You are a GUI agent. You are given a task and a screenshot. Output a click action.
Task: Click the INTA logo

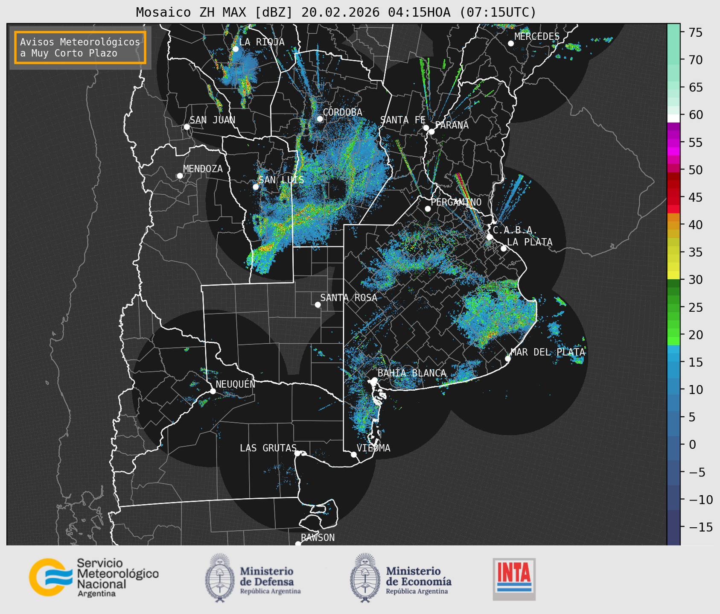coord(514,579)
